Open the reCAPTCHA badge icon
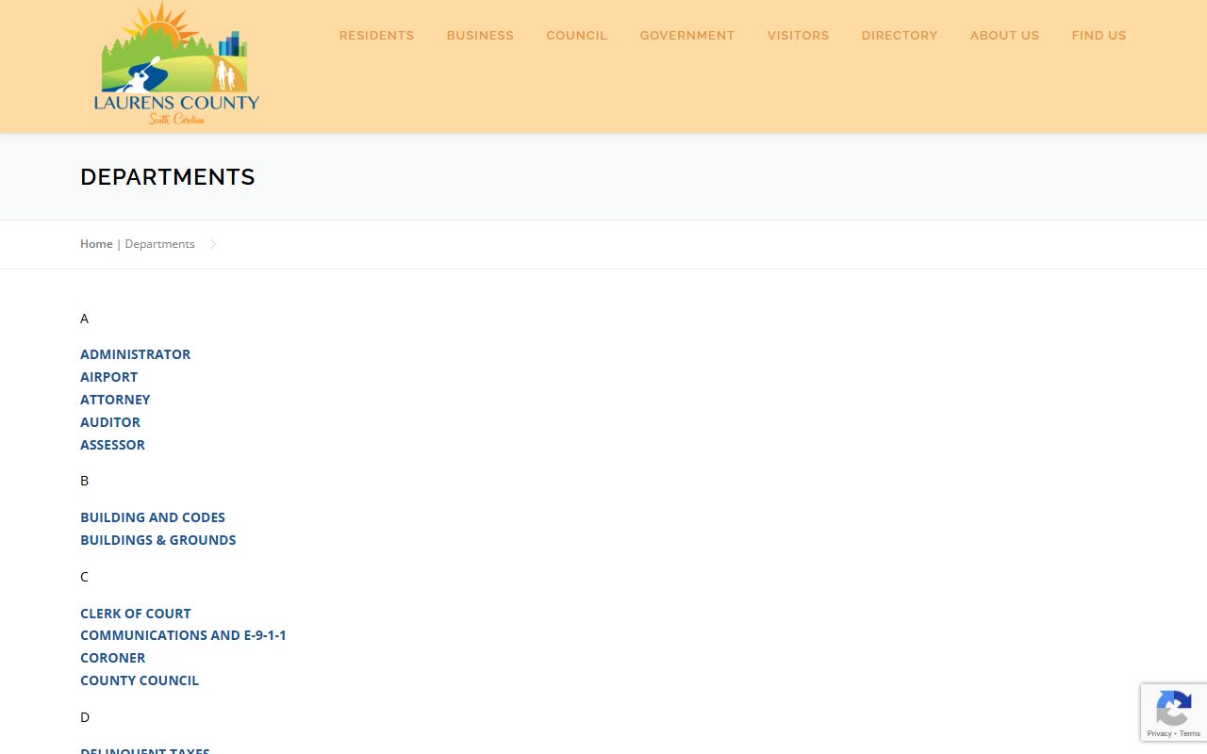 (x=1173, y=709)
